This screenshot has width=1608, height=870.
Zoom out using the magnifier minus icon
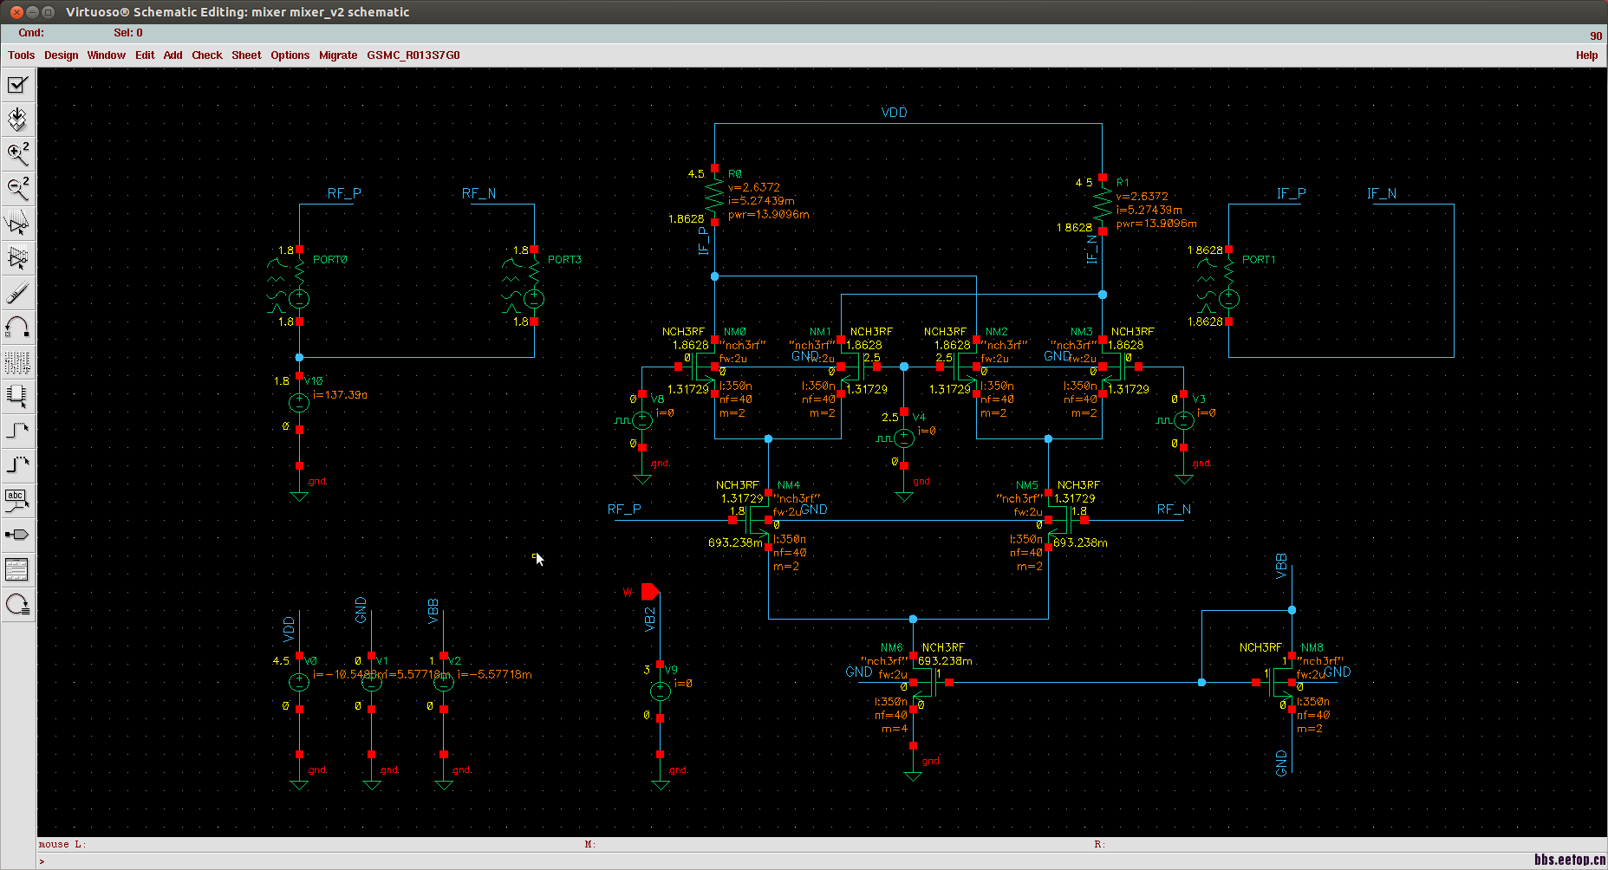[x=17, y=187]
